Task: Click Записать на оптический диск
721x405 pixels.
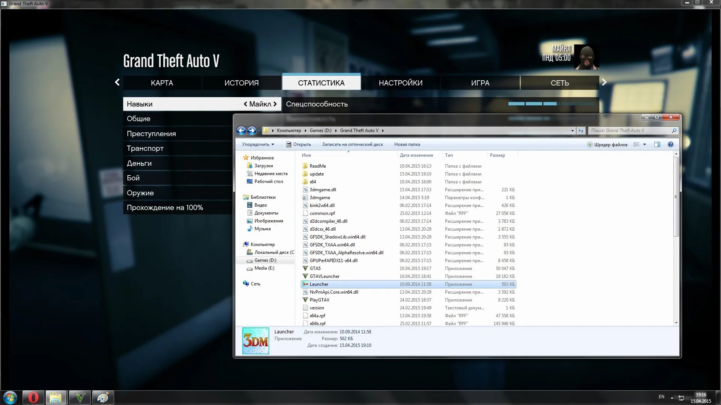Action: pyautogui.click(x=352, y=144)
